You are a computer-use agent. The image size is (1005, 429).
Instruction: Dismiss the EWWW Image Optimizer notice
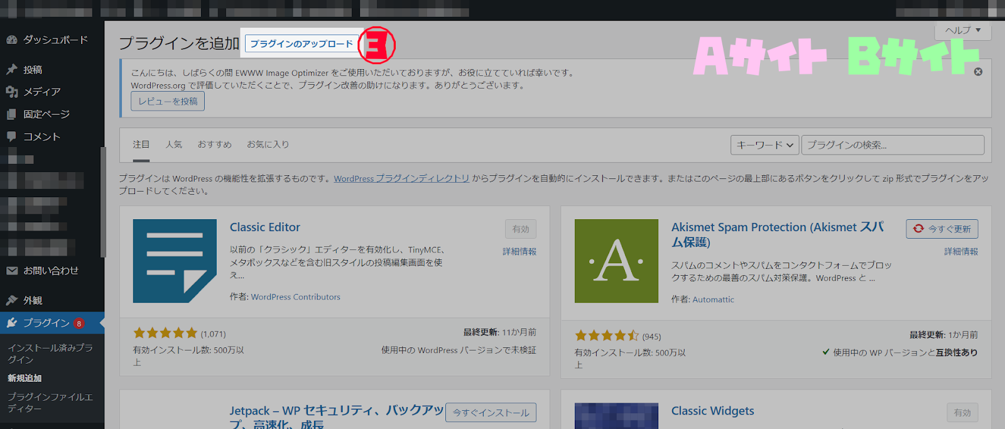click(978, 72)
